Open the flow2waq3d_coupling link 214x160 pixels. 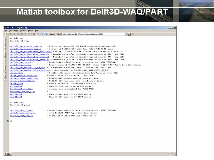[x=21, y=89]
